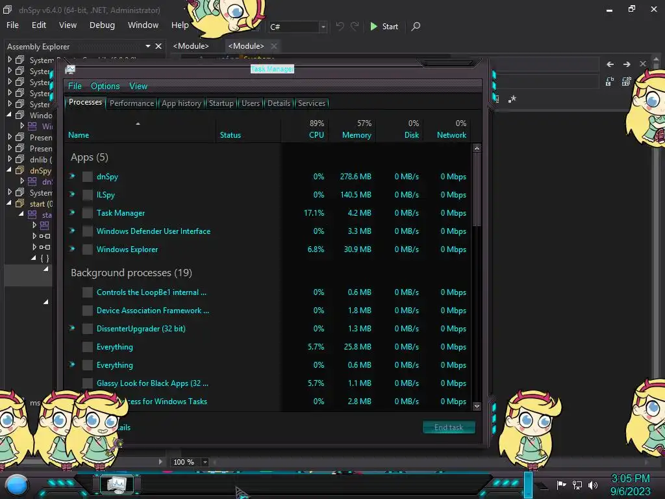Close the Assembly Explorer panel
This screenshot has width=665, height=499.
(x=158, y=46)
